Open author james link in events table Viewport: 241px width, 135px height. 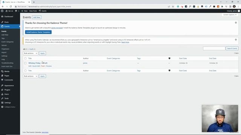pyautogui.click(x=85, y=63)
